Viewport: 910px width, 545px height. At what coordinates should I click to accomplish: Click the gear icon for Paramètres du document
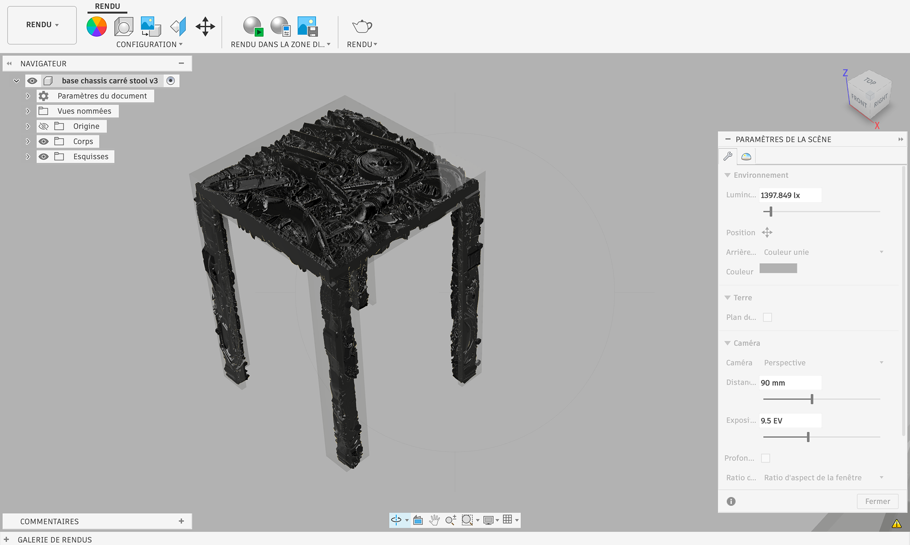(44, 96)
